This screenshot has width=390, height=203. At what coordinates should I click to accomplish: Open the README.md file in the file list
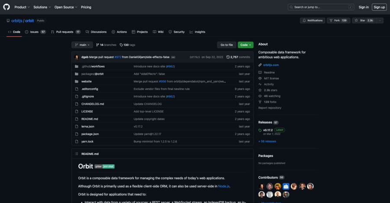coord(90,119)
